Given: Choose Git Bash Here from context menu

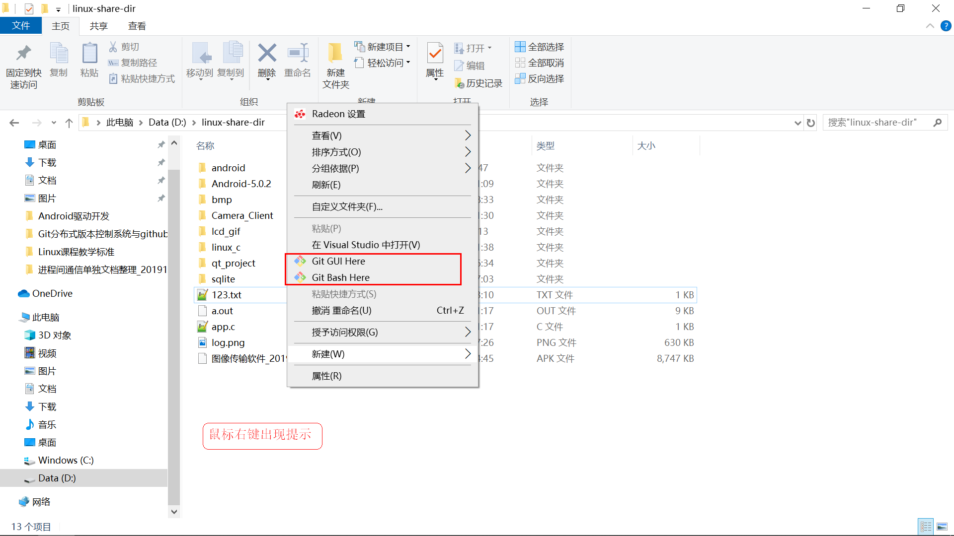Looking at the screenshot, I should [341, 277].
